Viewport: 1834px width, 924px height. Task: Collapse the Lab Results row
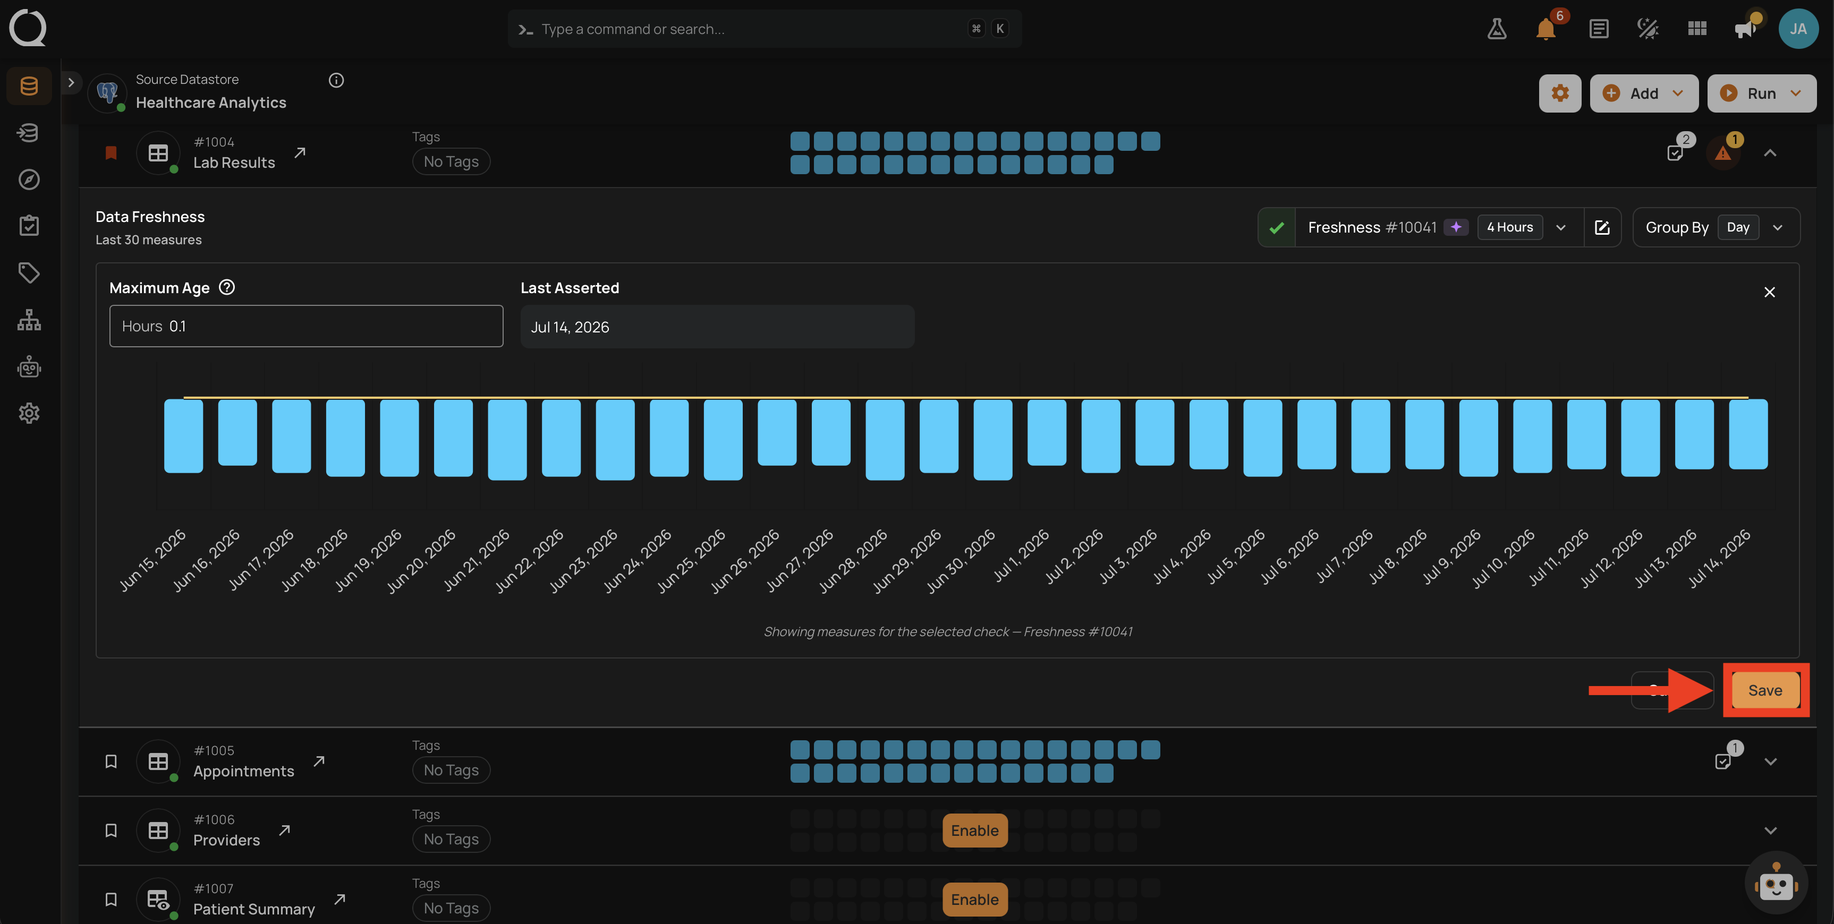click(x=1770, y=153)
